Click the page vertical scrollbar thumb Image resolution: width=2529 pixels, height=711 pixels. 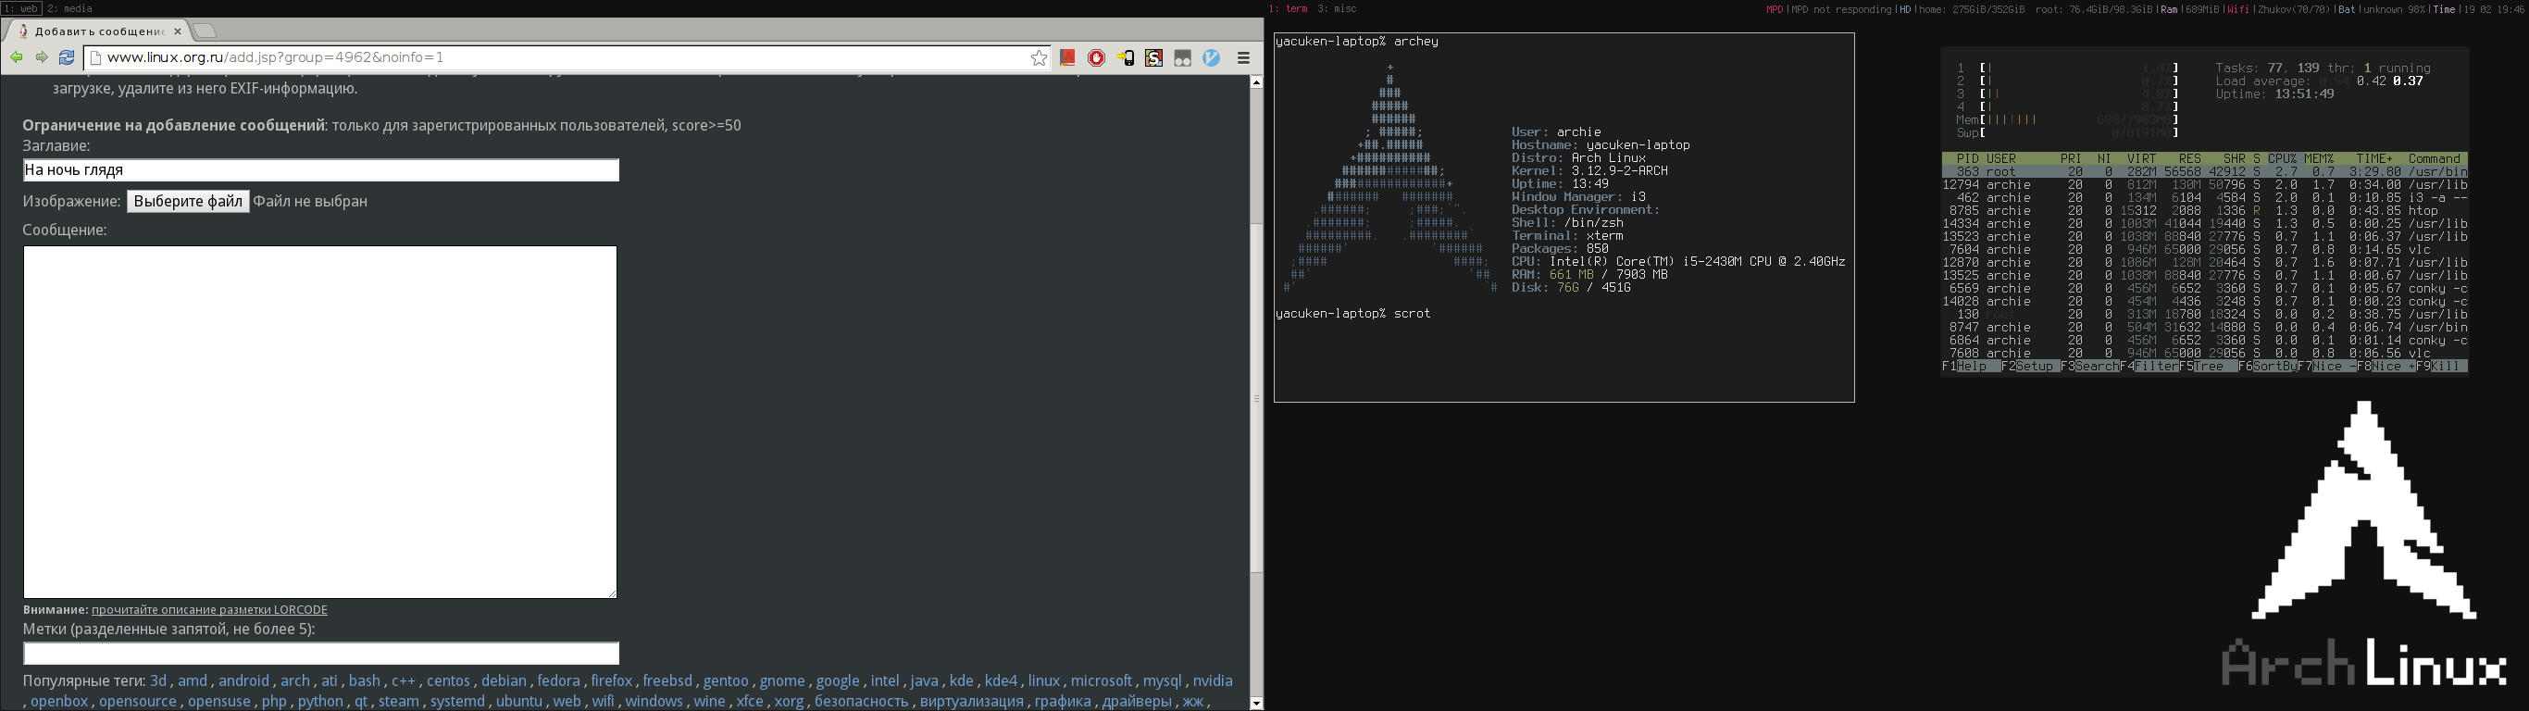click(x=1257, y=398)
